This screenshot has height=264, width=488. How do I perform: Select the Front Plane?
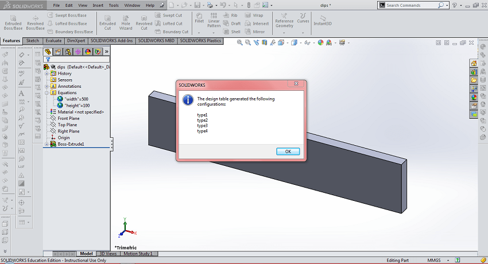pos(65,118)
